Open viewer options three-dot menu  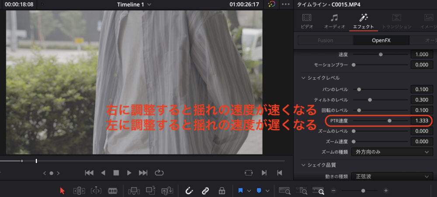click(x=286, y=4)
